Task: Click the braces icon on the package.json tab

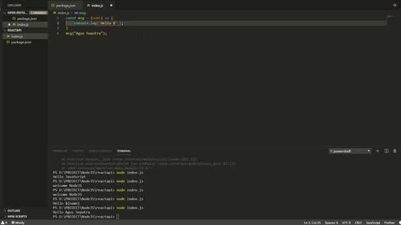Action: [x=53, y=6]
